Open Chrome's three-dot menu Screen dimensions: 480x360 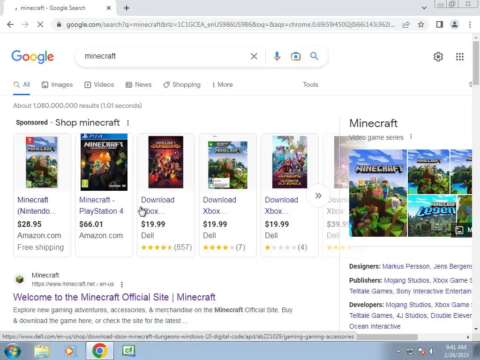470,24
